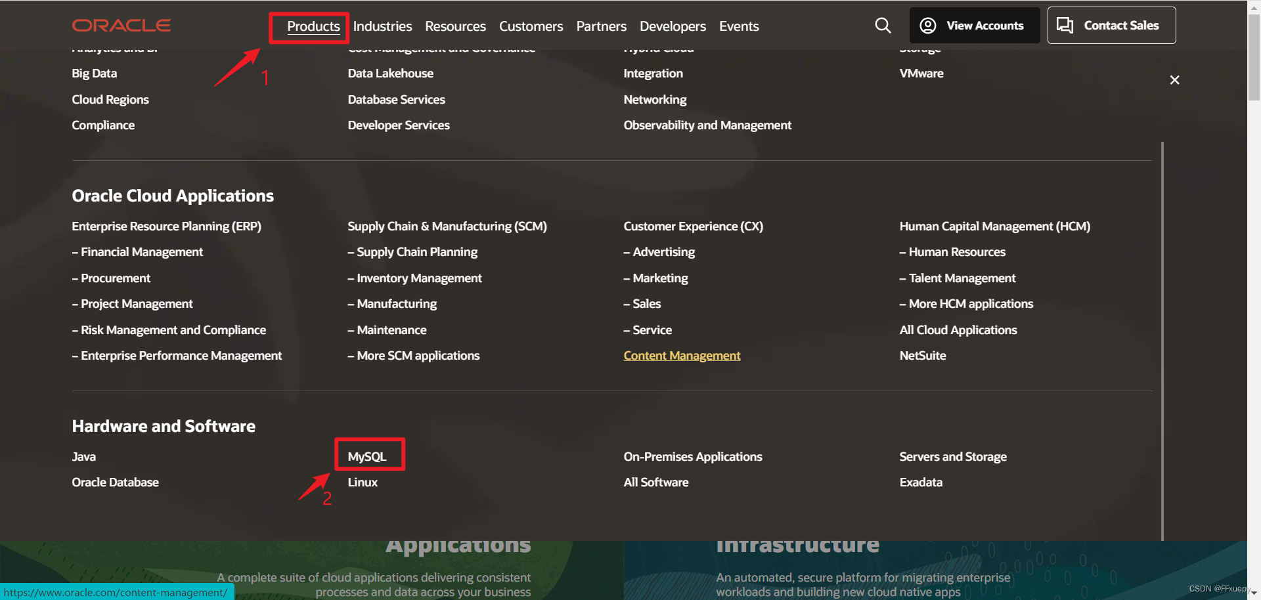This screenshot has width=1261, height=600.
Task: Go to Developer Services
Action: coord(399,125)
